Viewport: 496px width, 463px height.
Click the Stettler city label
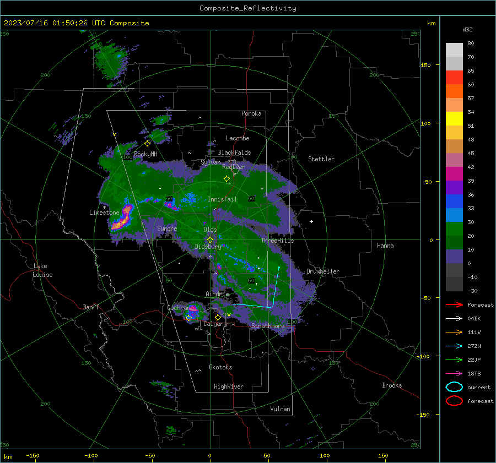tap(321, 159)
